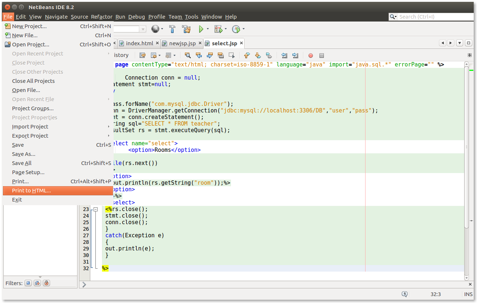Viewport: 477px width, 303px height.
Task: Click the Build Project hammer icon
Action: click(x=173, y=29)
